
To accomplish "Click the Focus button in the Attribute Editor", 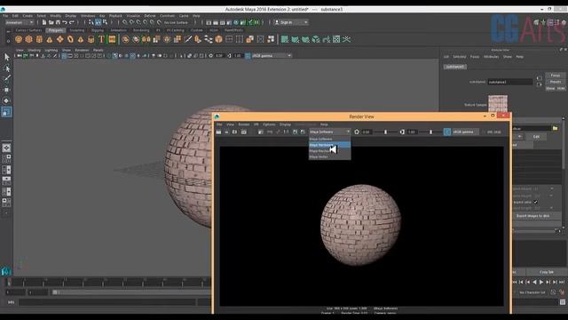I will pyautogui.click(x=556, y=76).
